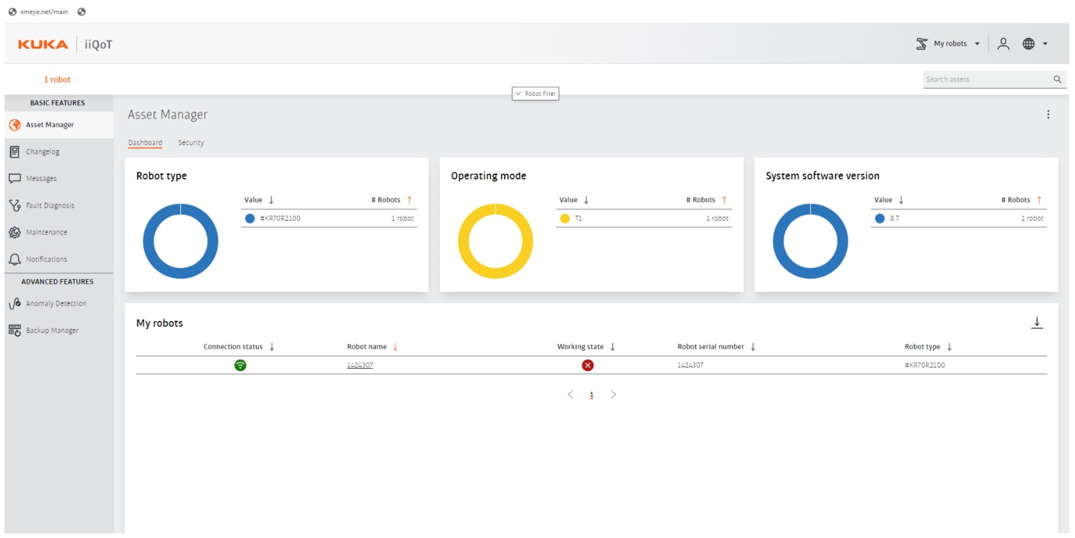This screenshot has height=538, width=1075.
Task: Open Anomaly Detection feature
Action: tap(56, 303)
